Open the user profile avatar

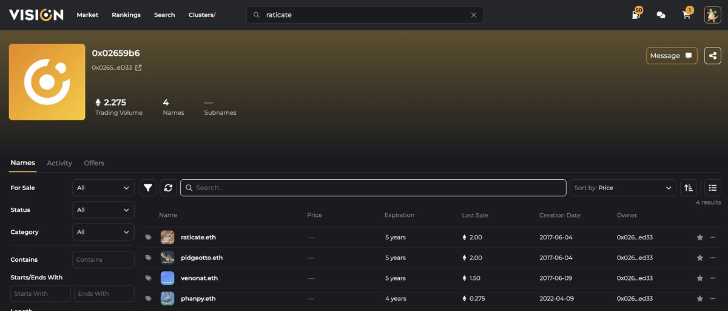[x=712, y=15]
